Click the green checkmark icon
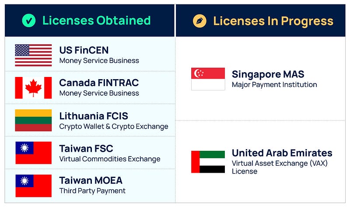Screen dimensions: 350x209 coord(29,21)
